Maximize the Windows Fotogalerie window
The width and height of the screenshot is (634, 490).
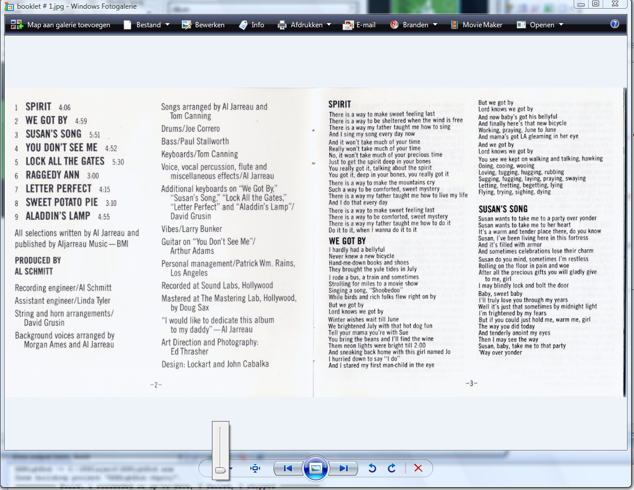pyautogui.click(x=596, y=4)
